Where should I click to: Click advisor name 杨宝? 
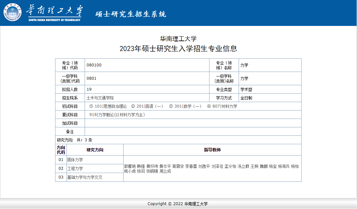[x=273, y=166]
